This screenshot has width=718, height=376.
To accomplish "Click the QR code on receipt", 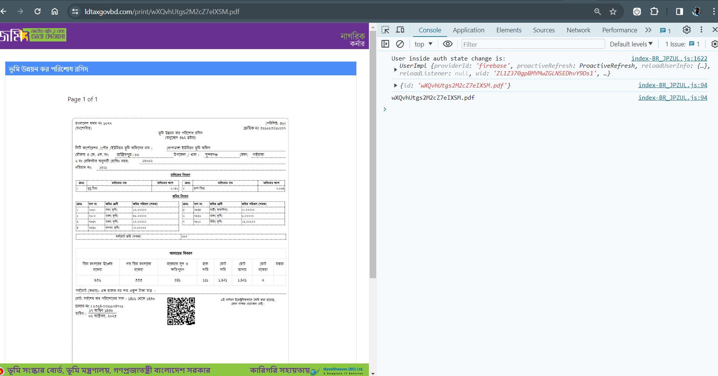I will pyautogui.click(x=181, y=311).
